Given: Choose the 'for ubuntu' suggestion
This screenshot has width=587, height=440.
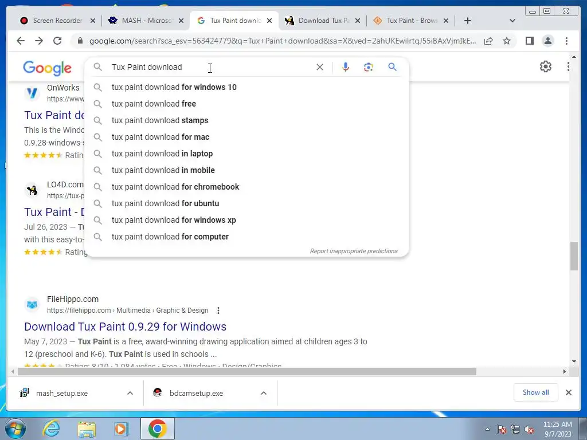Looking at the screenshot, I should (x=247, y=203).
